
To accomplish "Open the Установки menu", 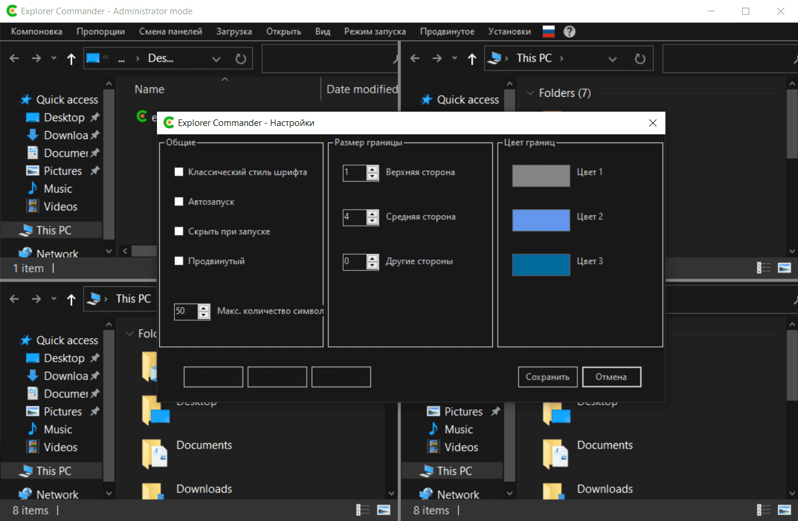I will point(510,31).
